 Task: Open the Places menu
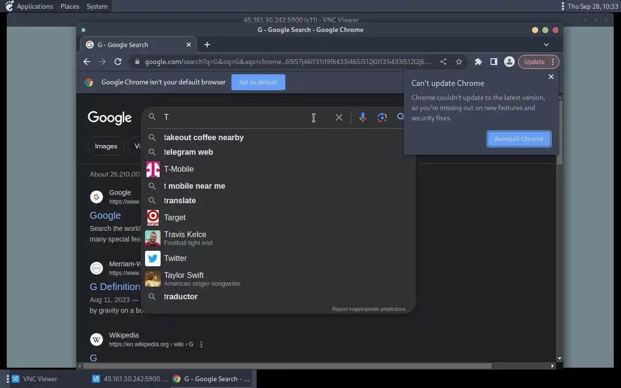pyautogui.click(x=70, y=6)
